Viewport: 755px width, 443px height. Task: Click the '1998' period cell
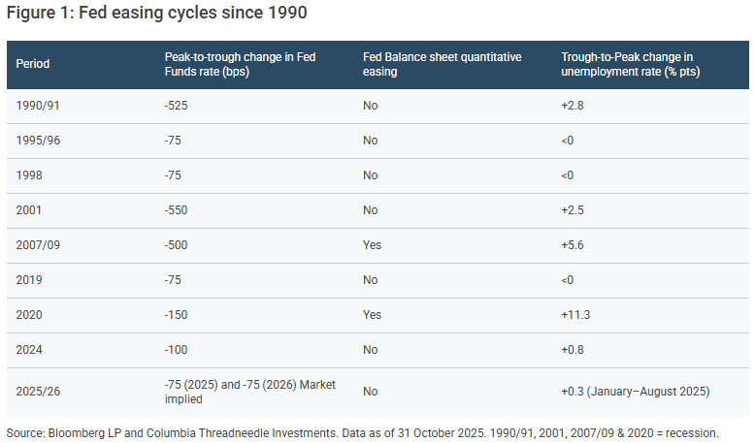click(30, 175)
